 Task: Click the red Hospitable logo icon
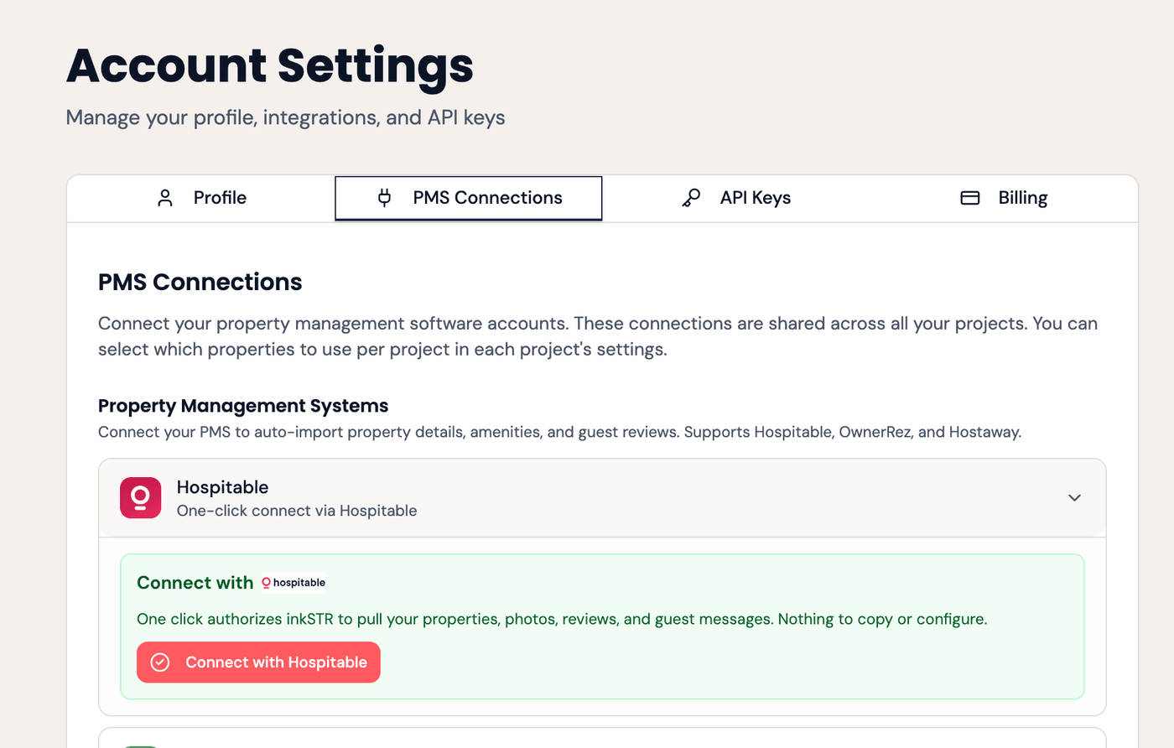tap(140, 498)
